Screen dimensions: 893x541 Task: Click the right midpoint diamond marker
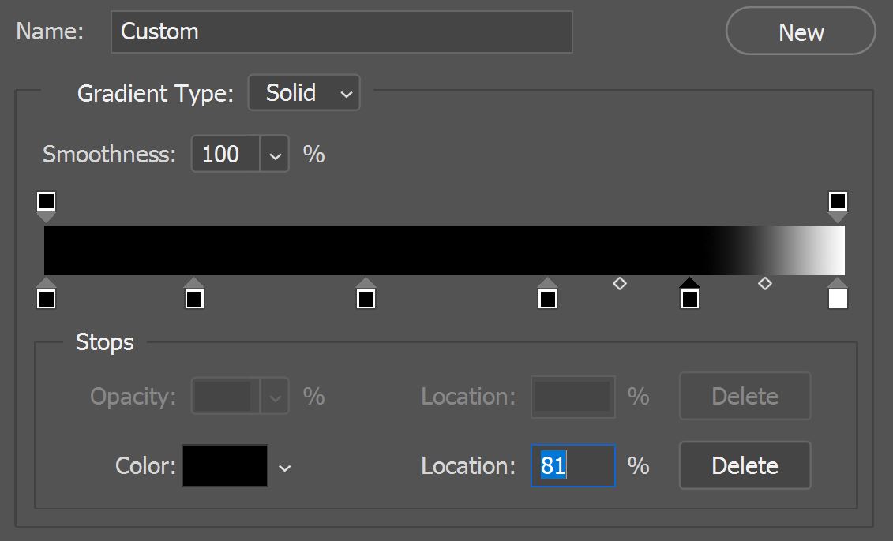(764, 283)
